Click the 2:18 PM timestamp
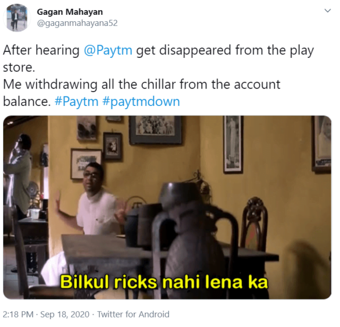 [x=18, y=314]
